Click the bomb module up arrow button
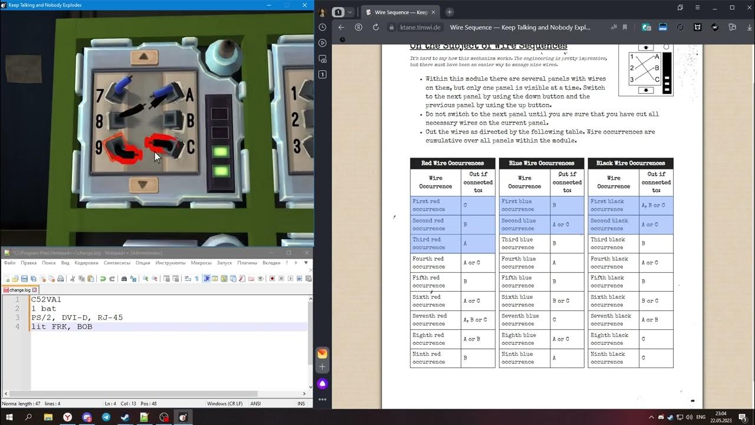This screenshot has height=425, width=755. 143,57
